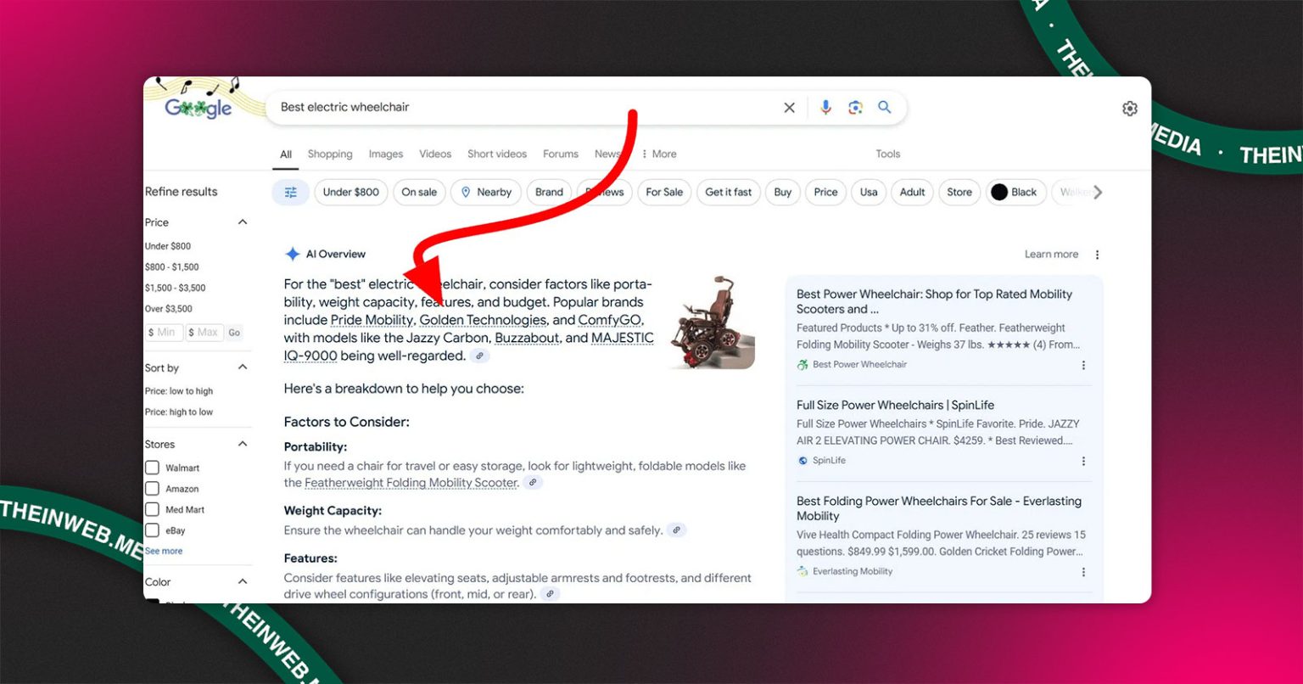Click the AI Overview sparkle icon
1303x684 pixels.
[x=292, y=254]
